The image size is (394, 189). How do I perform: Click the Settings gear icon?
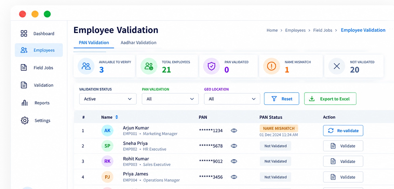(25, 120)
